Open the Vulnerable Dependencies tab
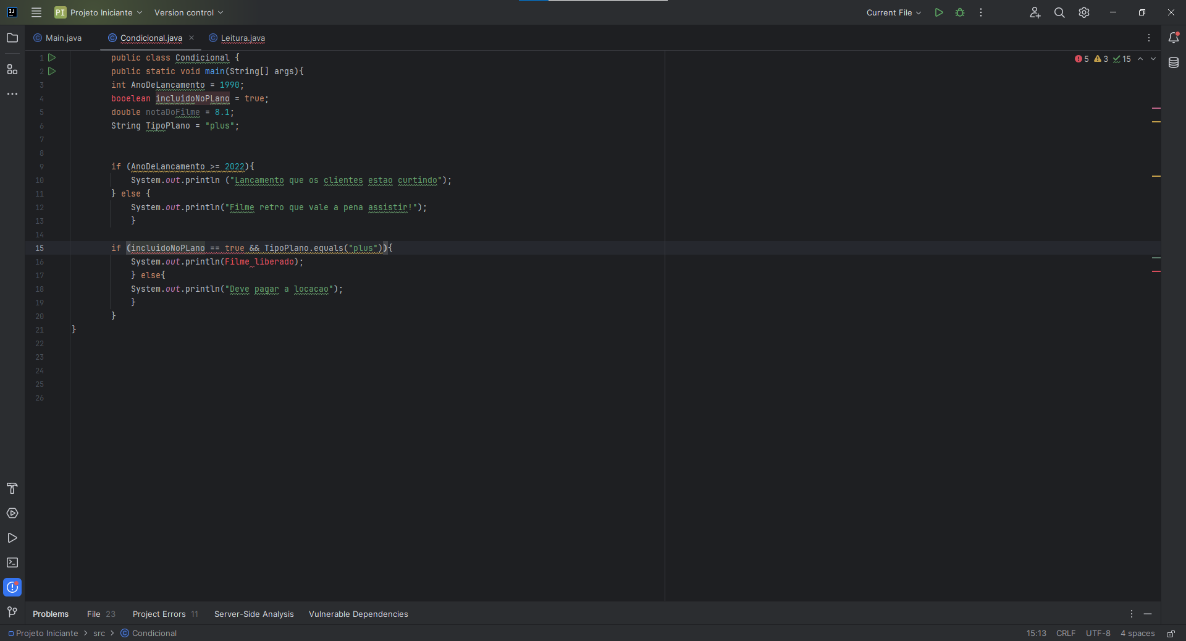Viewport: 1186px width, 641px height. point(358,614)
